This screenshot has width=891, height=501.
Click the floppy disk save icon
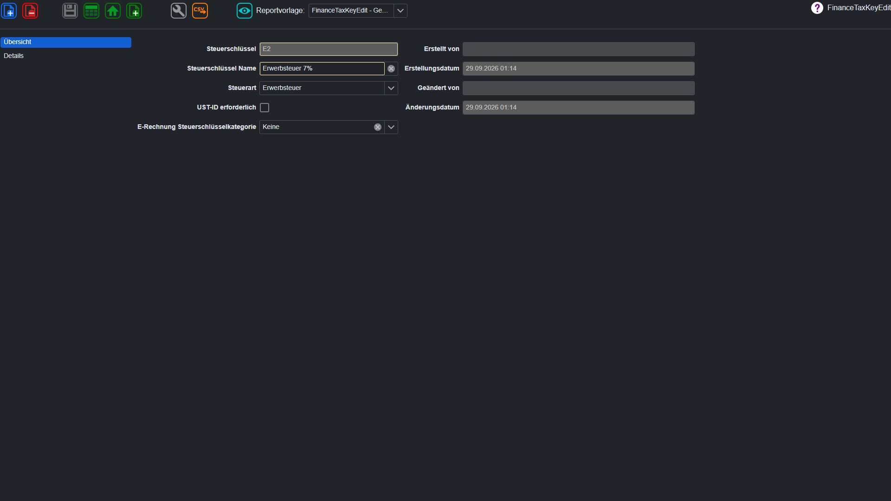[70, 11]
